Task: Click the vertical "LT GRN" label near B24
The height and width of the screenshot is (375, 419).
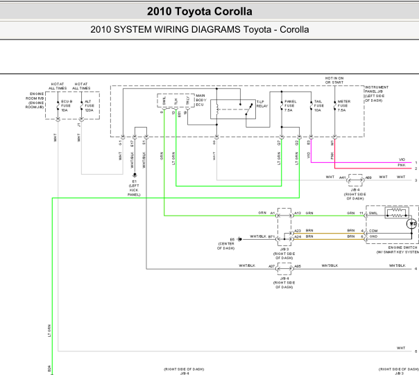Action: pyautogui.click(x=49, y=331)
